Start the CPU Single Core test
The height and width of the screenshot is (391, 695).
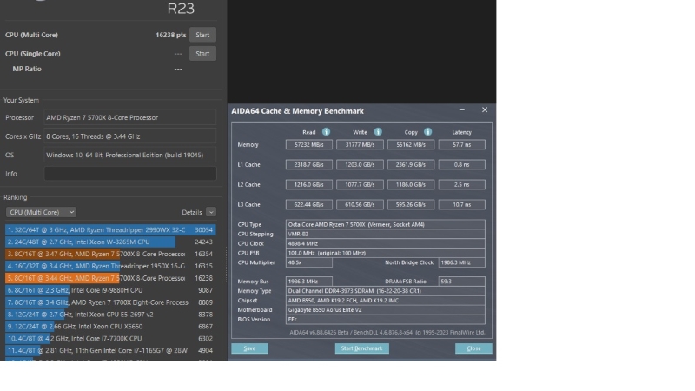click(202, 54)
